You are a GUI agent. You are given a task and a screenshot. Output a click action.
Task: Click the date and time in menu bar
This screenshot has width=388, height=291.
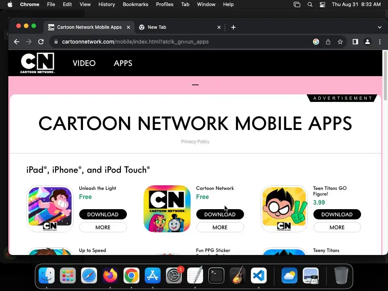click(356, 5)
